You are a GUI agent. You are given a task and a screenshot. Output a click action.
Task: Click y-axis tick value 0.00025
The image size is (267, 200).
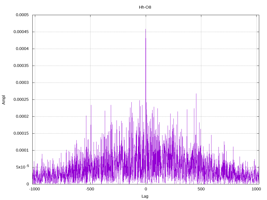[21, 99]
